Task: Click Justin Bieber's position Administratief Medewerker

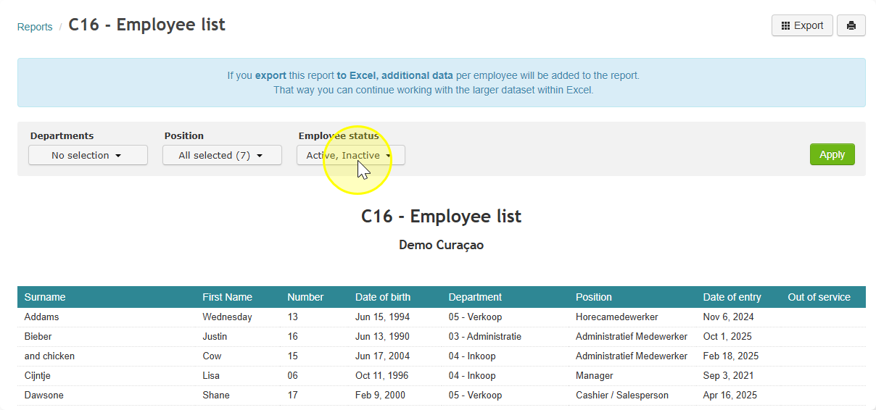Action: coord(632,336)
